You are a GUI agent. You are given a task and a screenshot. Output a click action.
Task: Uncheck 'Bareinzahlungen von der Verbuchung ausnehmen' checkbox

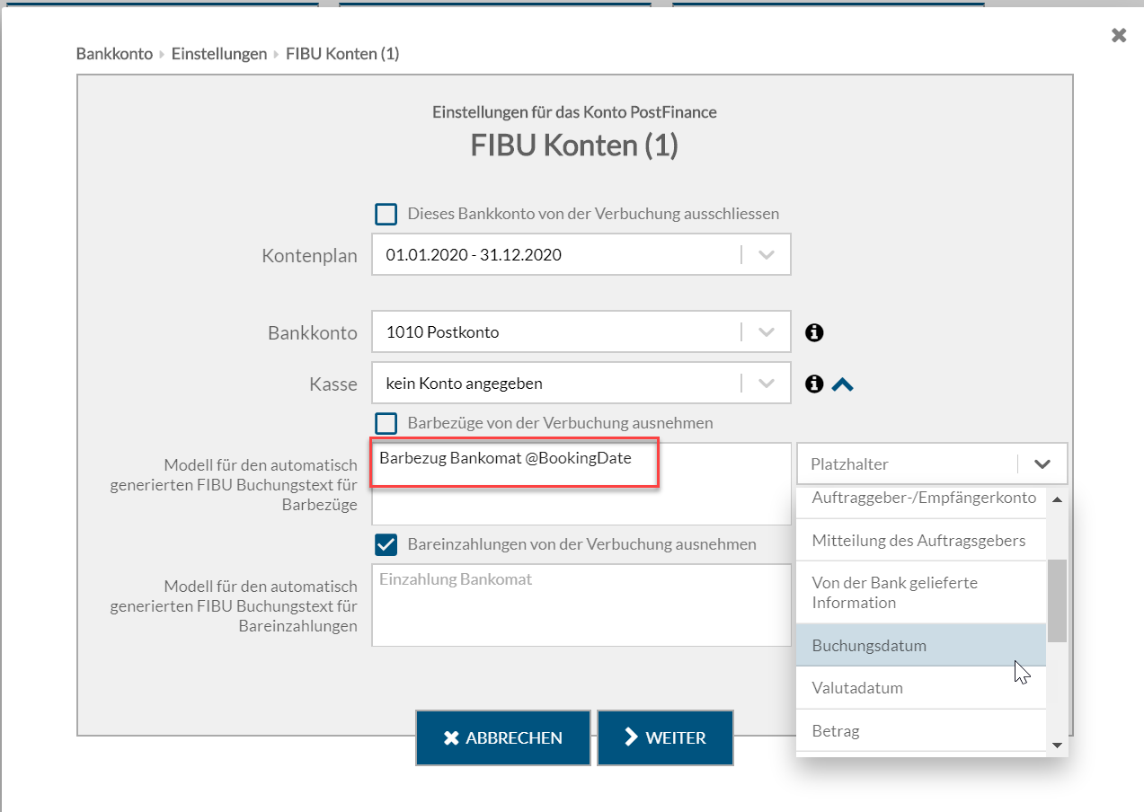tap(386, 544)
